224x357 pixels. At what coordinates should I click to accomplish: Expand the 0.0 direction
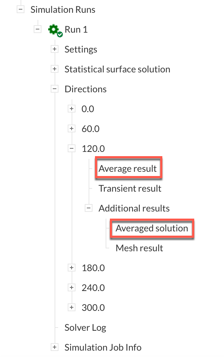72,109
